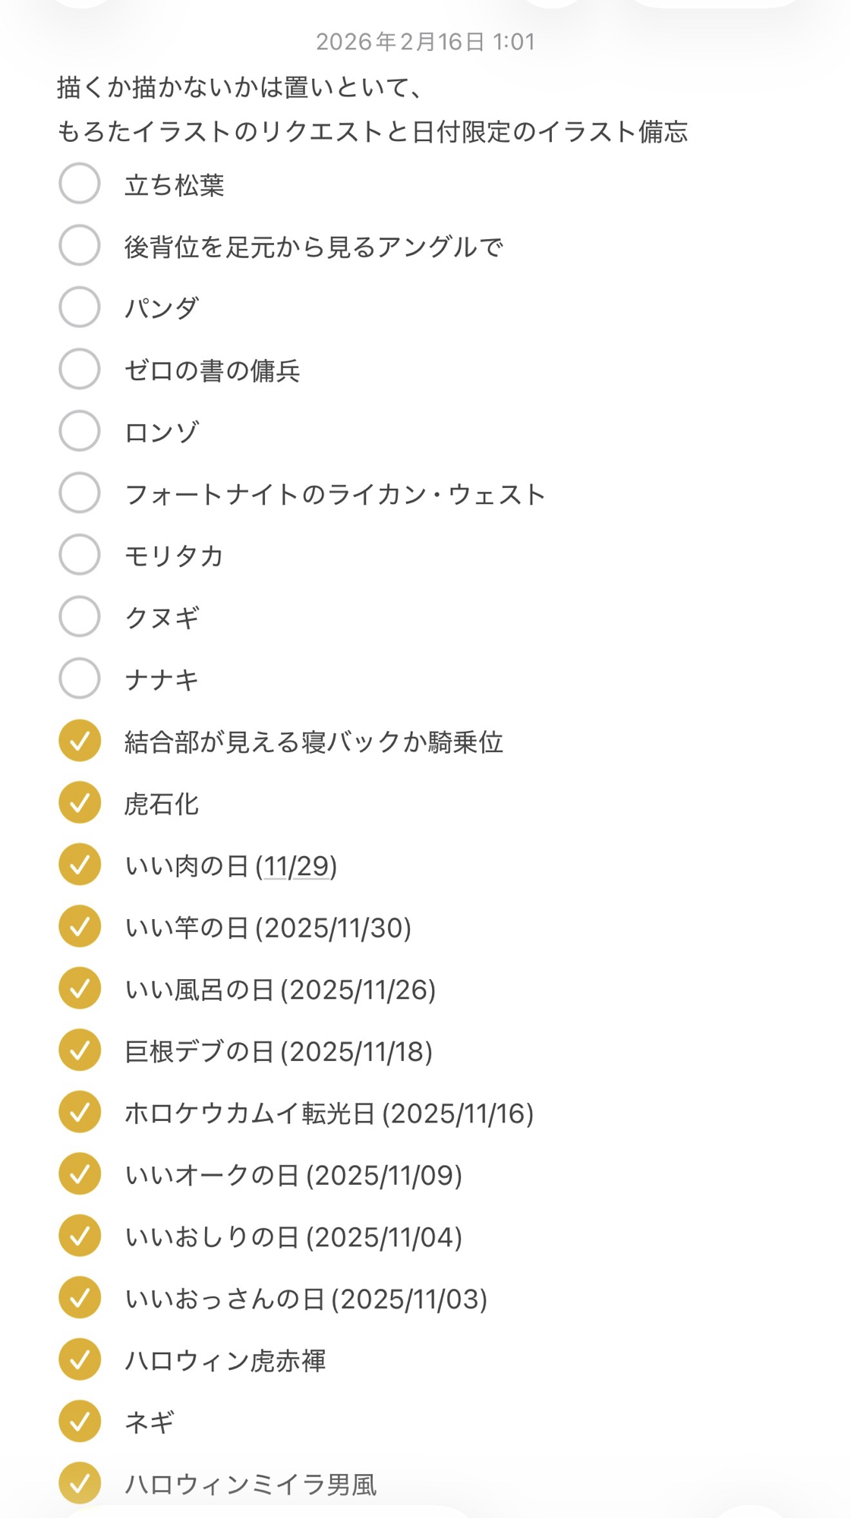Uncheck the ホロケウカムイ転光日 checkbox
851x1518 pixels.
(x=80, y=1113)
